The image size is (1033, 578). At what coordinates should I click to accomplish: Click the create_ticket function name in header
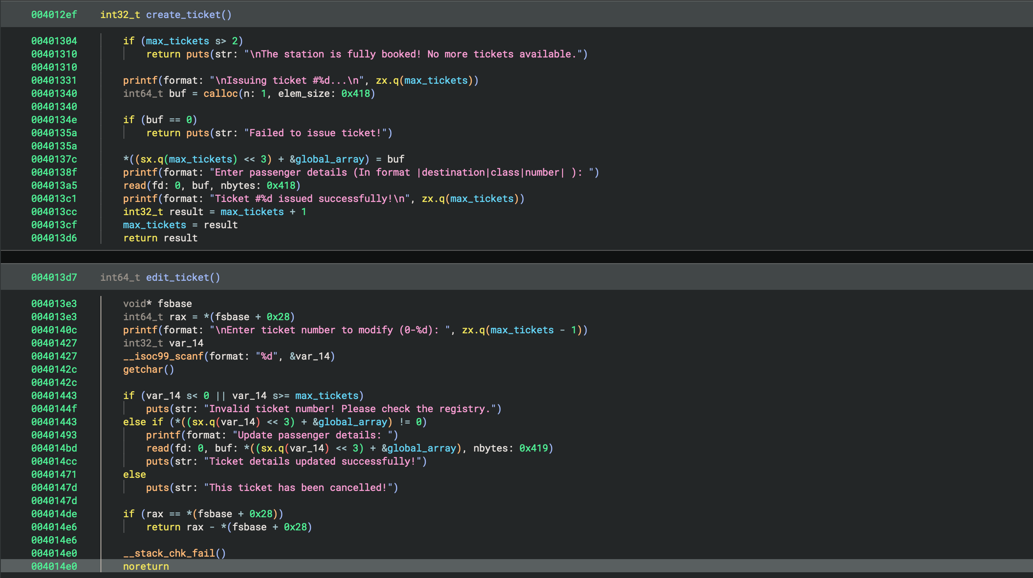(x=183, y=15)
